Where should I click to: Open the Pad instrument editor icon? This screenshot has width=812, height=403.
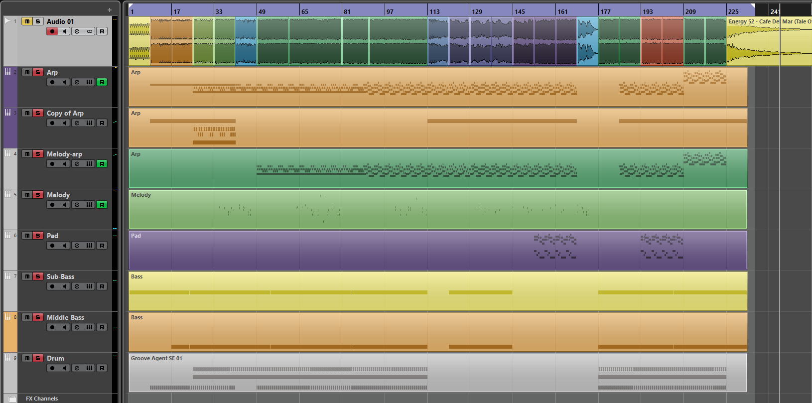[x=89, y=246]
